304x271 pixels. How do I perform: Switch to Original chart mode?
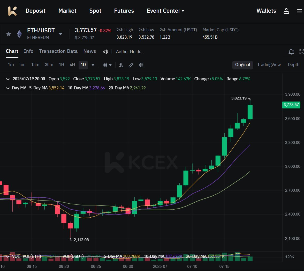(242, 65)
